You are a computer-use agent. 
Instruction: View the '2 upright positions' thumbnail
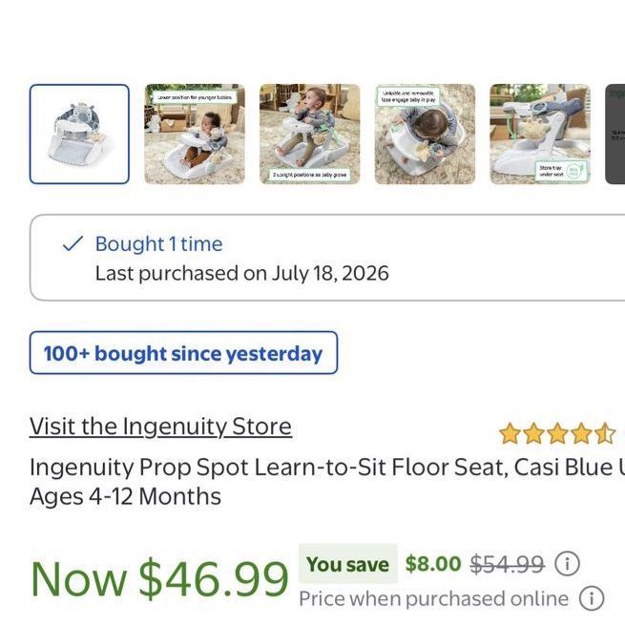point(310,134)
